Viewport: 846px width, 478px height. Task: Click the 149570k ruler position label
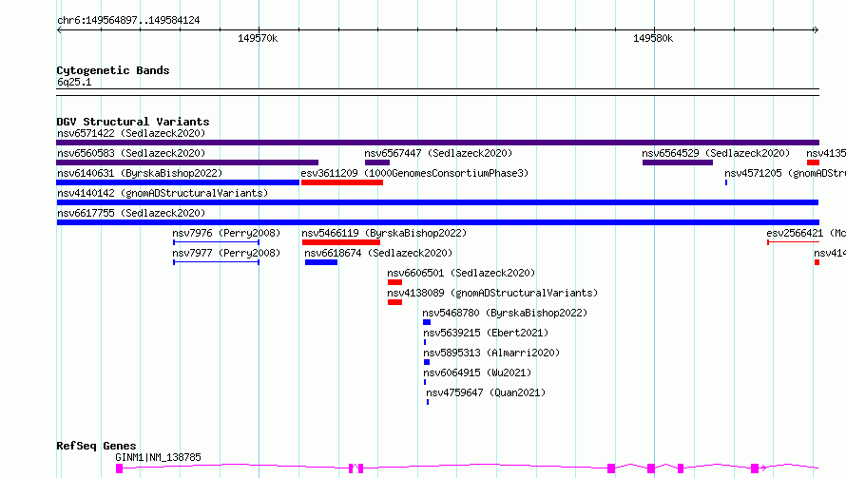(258, 38)
